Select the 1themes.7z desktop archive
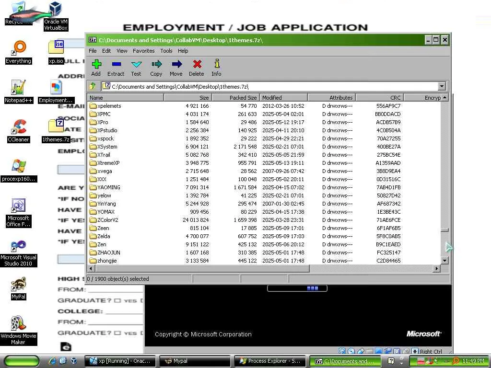 pyautogui.click(x=56, y=131)
